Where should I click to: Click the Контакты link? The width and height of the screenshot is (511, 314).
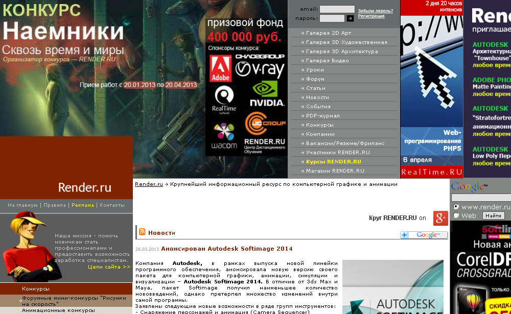[x=112, y=205]
